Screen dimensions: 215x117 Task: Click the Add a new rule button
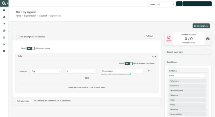coord(23,101)
